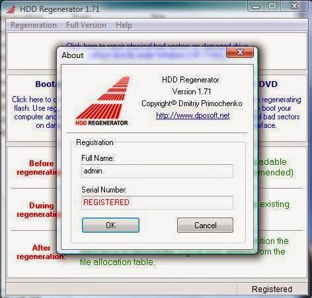Click the HDD Regenerator logo image

coord(102,101)
